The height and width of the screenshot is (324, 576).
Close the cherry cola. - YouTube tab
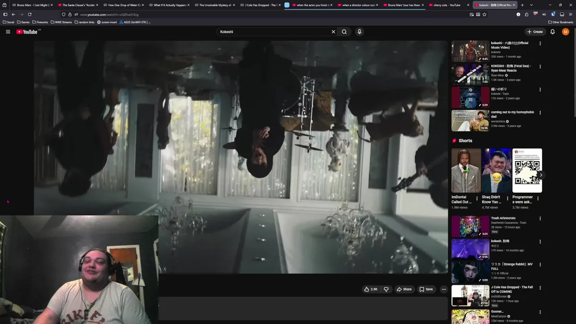468,5
